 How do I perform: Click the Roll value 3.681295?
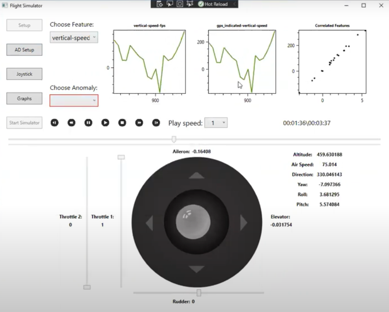pyautogui.click(x=329, y=195)
